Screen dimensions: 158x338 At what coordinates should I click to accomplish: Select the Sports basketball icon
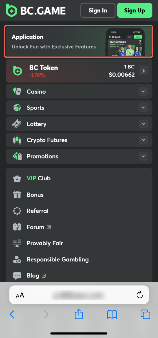[17, 107]
